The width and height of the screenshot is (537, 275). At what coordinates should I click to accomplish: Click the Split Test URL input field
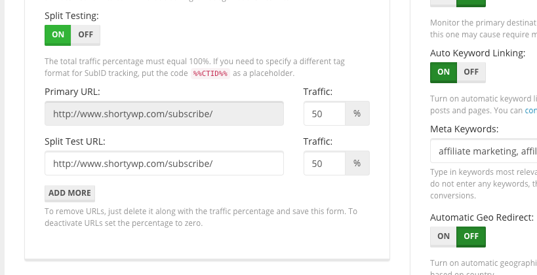tap(164, 164)
